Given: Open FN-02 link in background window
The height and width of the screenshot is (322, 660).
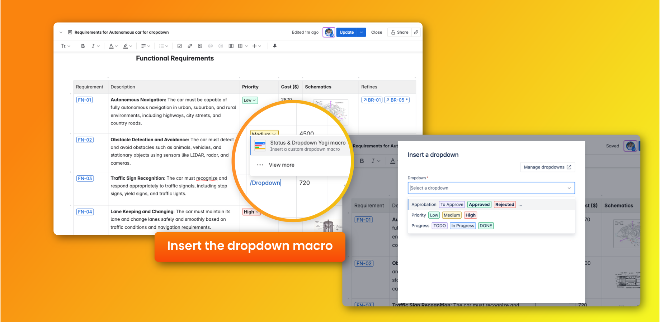Looking at the screenshot, I should coord(364,263).
